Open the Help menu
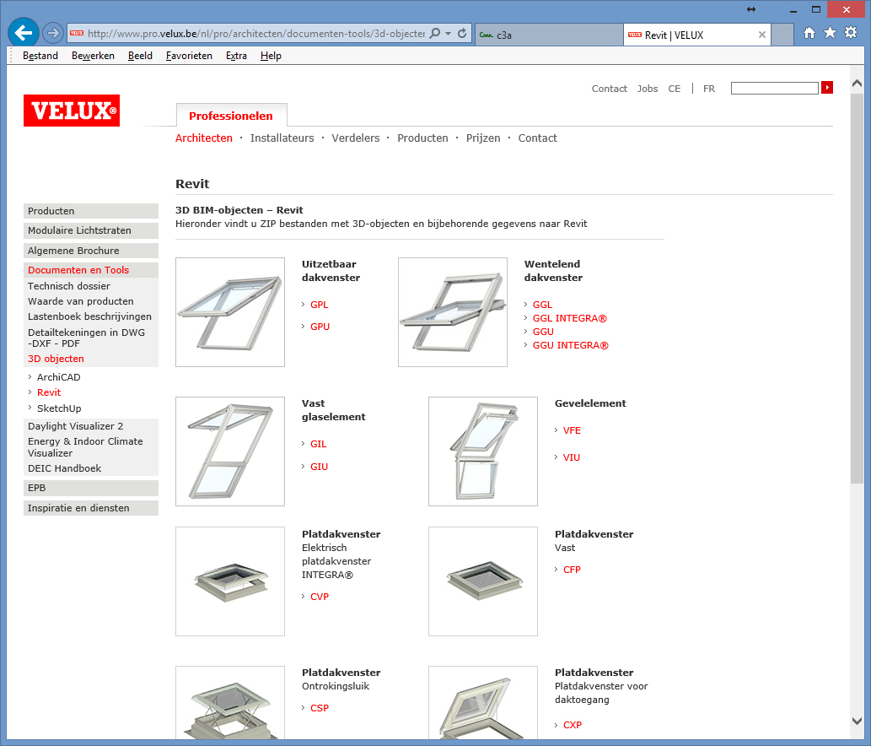Screen dimensions: 871x746 tap(271, 56)
